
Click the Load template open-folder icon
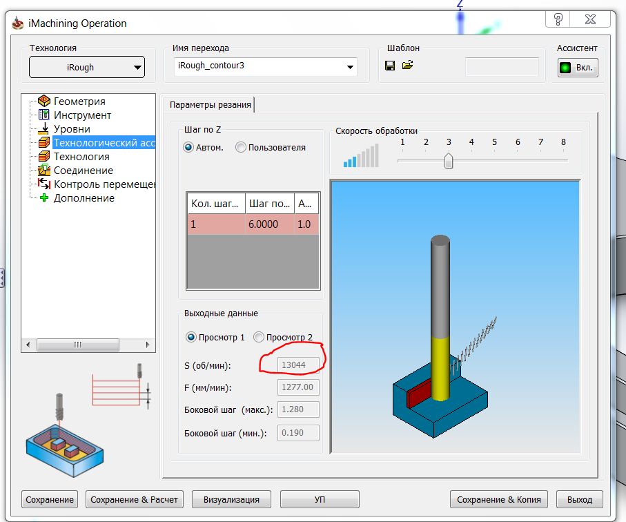(x=408, y=65)
